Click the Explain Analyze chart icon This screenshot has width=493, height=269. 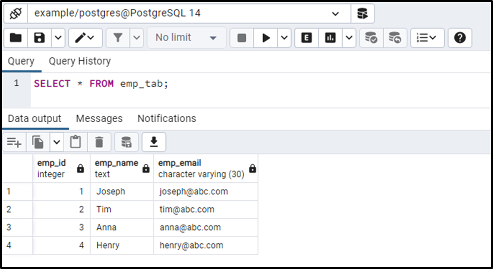click(330, 38)
